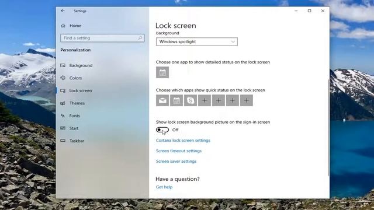
Task: Maximize the Settings window
Action: (309, 10)
